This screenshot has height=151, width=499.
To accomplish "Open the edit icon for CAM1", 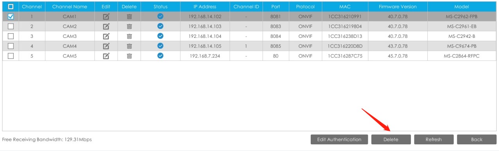I will click(x=106, y=16).
